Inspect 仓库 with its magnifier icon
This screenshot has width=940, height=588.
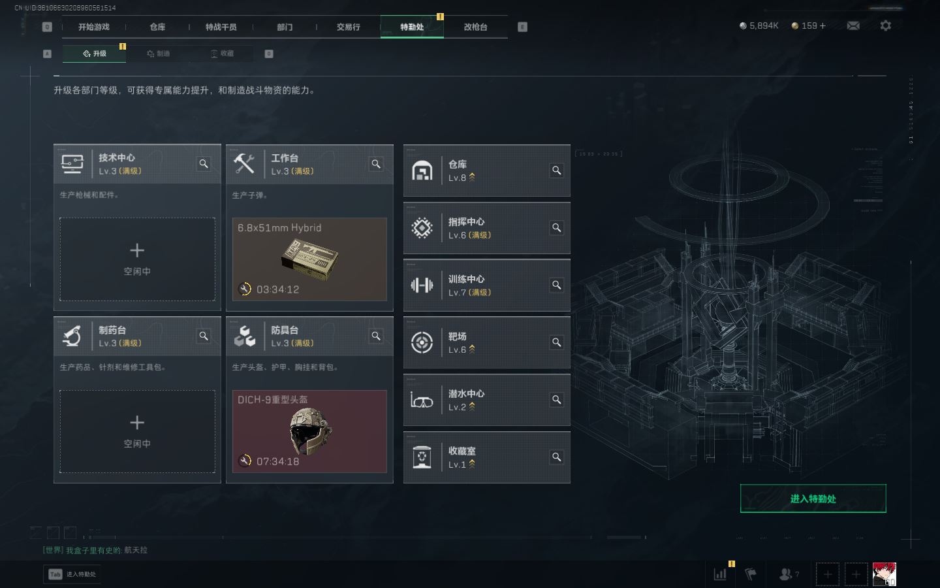click(557, 171)
